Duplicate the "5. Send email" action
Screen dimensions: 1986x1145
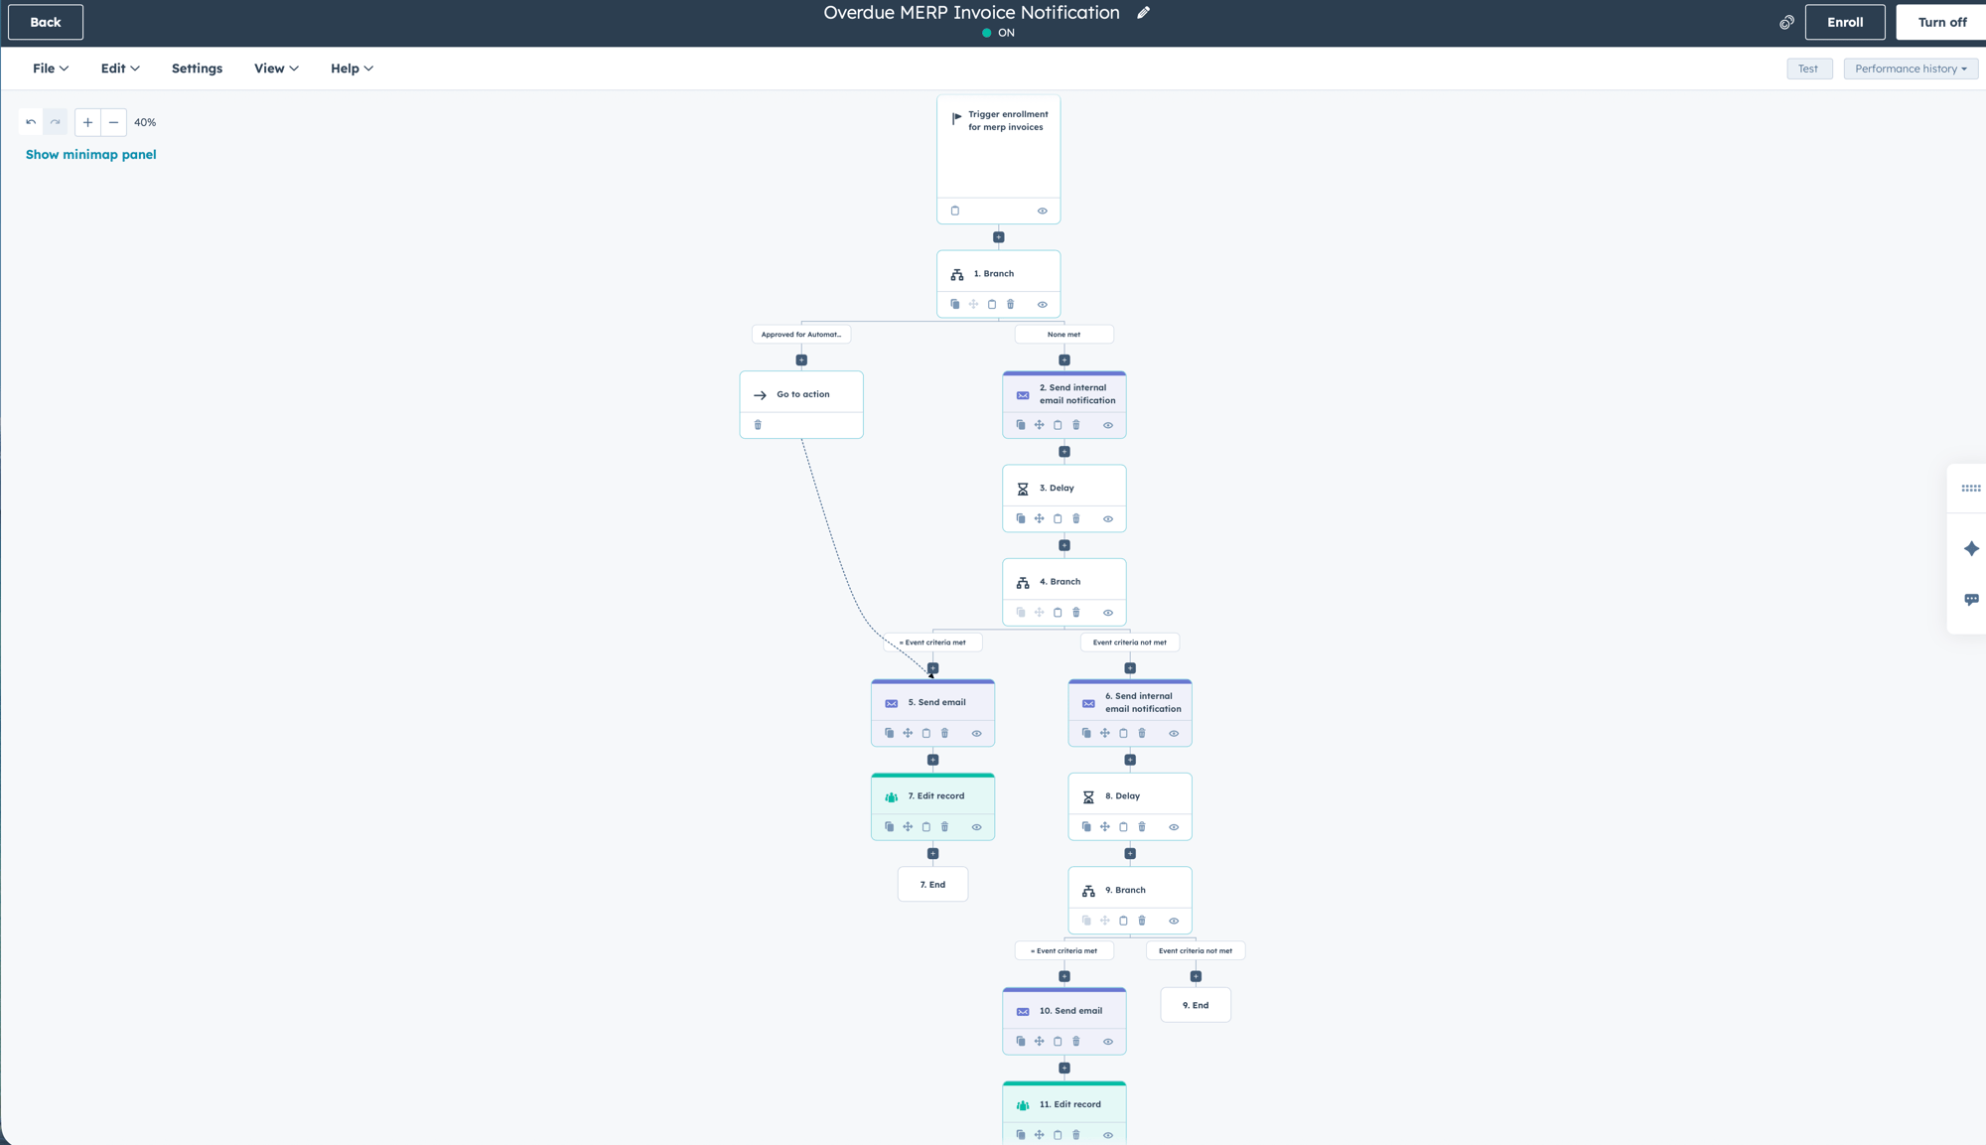pos(890,733)
